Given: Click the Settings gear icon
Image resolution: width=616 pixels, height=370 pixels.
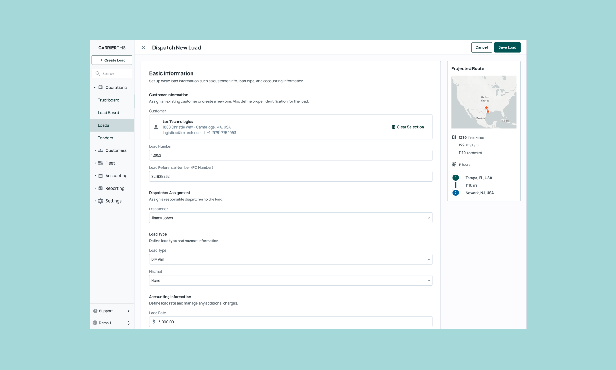Looking at the screenshot, I should tap(100, 201).
